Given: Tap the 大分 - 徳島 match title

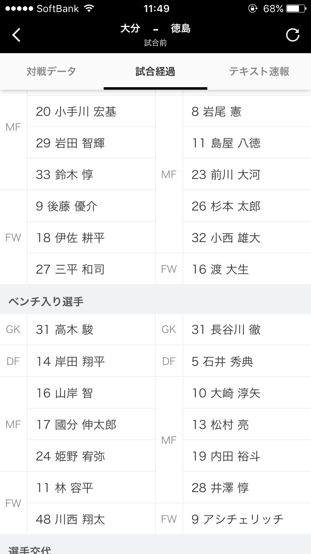Looking at the screenshot, I should [155, 29].
